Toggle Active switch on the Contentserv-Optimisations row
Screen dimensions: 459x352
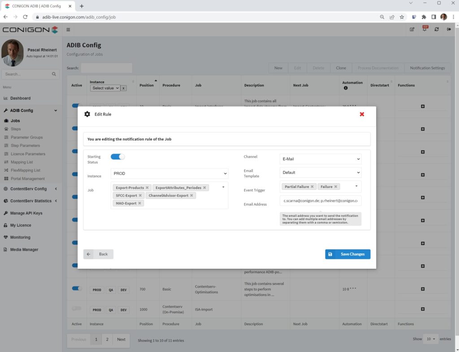coord(76,289)
